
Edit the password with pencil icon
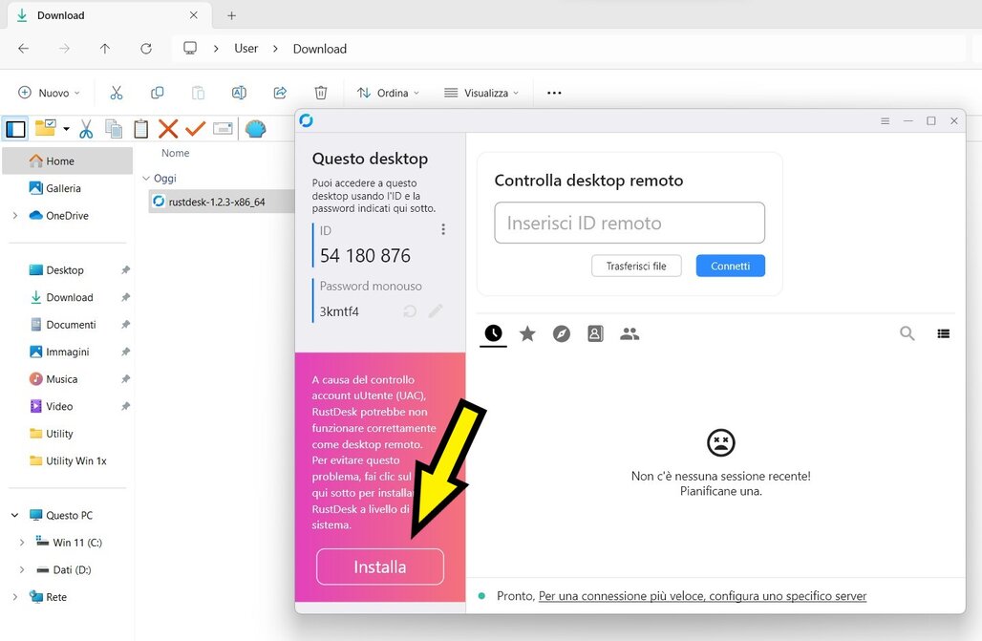pos(436,311)
